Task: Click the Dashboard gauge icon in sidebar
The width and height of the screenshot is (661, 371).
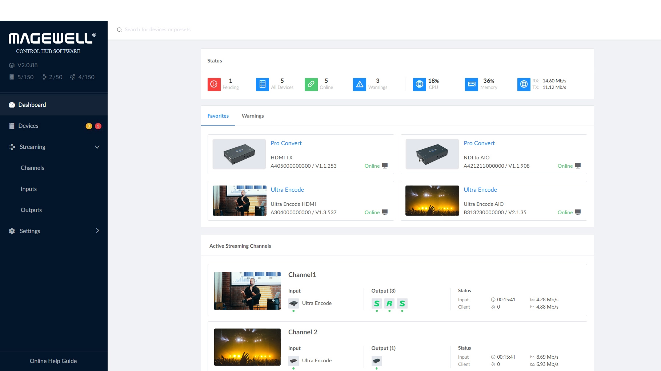Action: point(12,105)
